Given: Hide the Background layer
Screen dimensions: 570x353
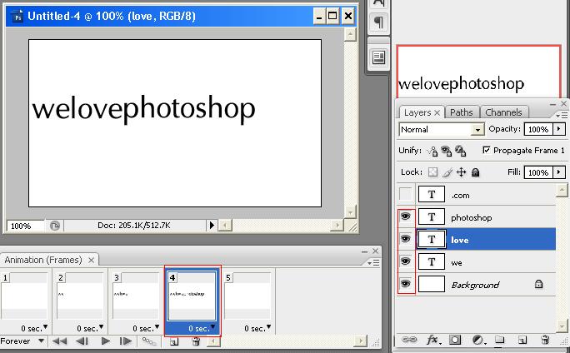Looking at the screenshot, I should point(405,284).
